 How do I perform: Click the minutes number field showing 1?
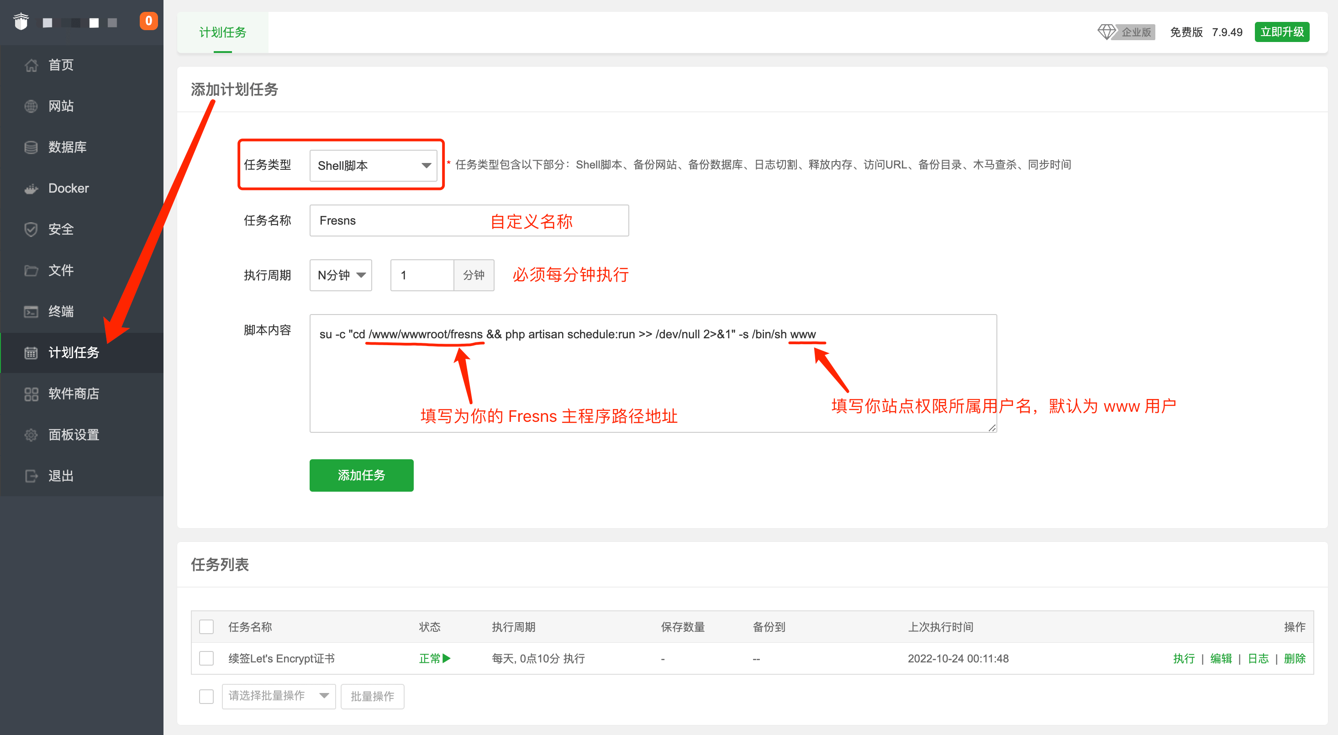click(422, 275)
